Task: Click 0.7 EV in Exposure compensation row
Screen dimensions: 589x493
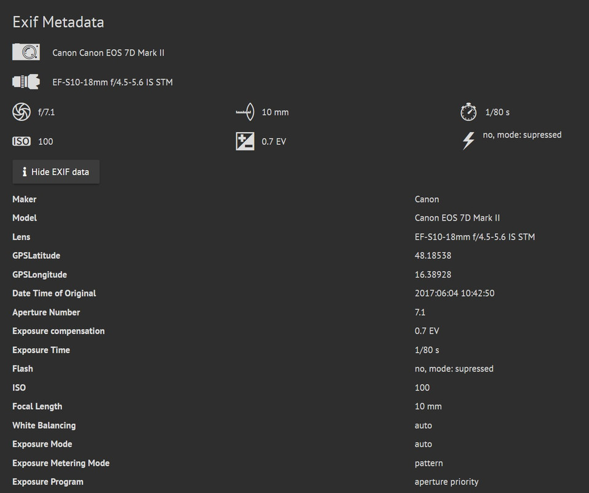Action: click(x=427, y=331)
